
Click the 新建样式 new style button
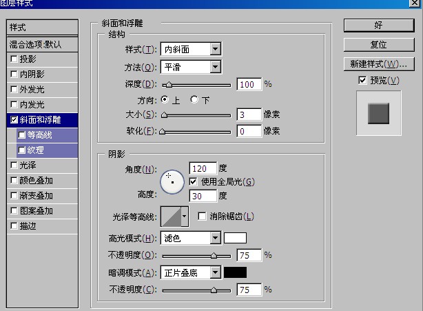[379, 64]
